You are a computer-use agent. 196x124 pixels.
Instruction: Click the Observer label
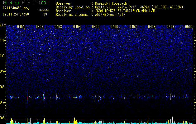(63, 3)
